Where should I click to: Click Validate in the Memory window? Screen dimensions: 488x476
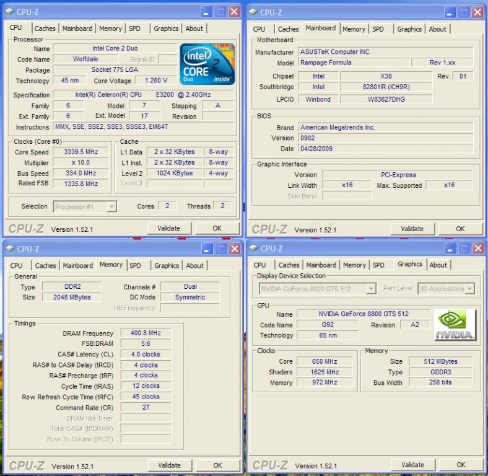click(170, 465)
